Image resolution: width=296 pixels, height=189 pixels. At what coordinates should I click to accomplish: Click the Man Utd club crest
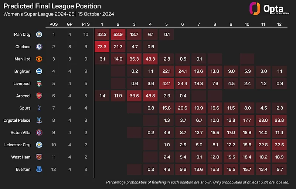point(39,59)
